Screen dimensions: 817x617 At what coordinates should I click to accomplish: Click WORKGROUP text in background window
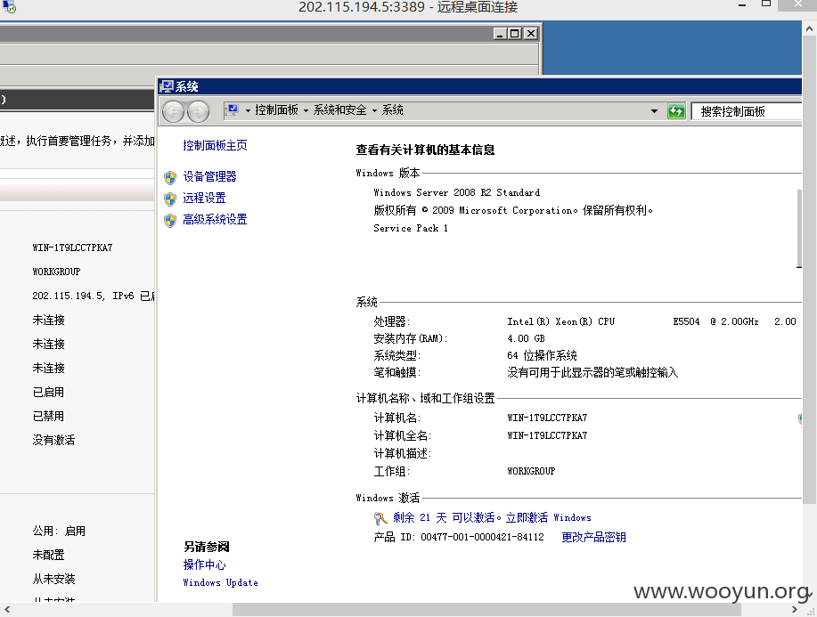coord(56,272)
